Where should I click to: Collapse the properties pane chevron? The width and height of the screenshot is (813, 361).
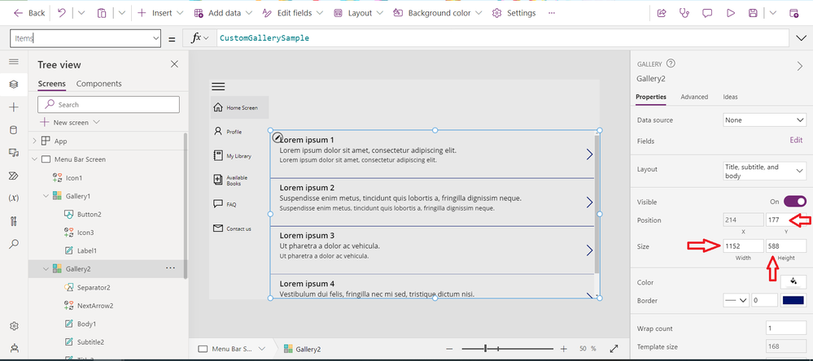coord(799,66)
